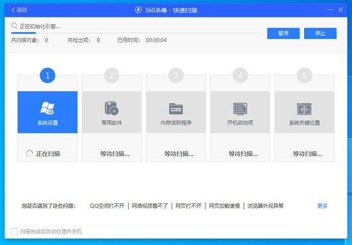Click the 开机启动项 card label

click(240, 123)
